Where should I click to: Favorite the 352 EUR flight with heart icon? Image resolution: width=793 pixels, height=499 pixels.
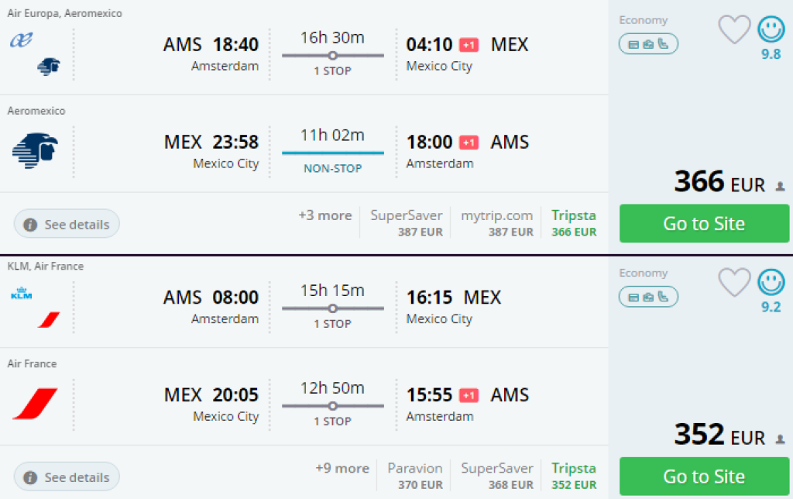click(x=734, y=283)
